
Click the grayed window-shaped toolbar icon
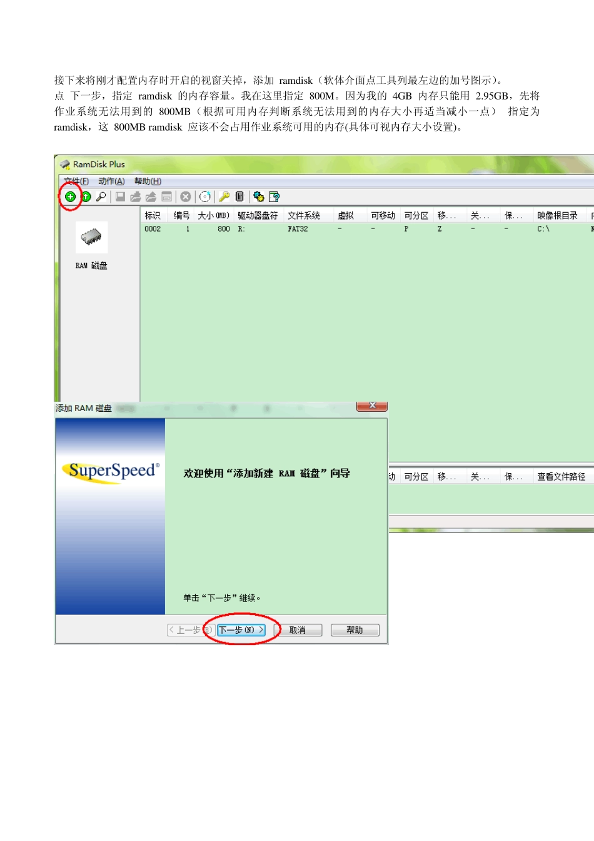pyautogui.click(x=167, y=196)
